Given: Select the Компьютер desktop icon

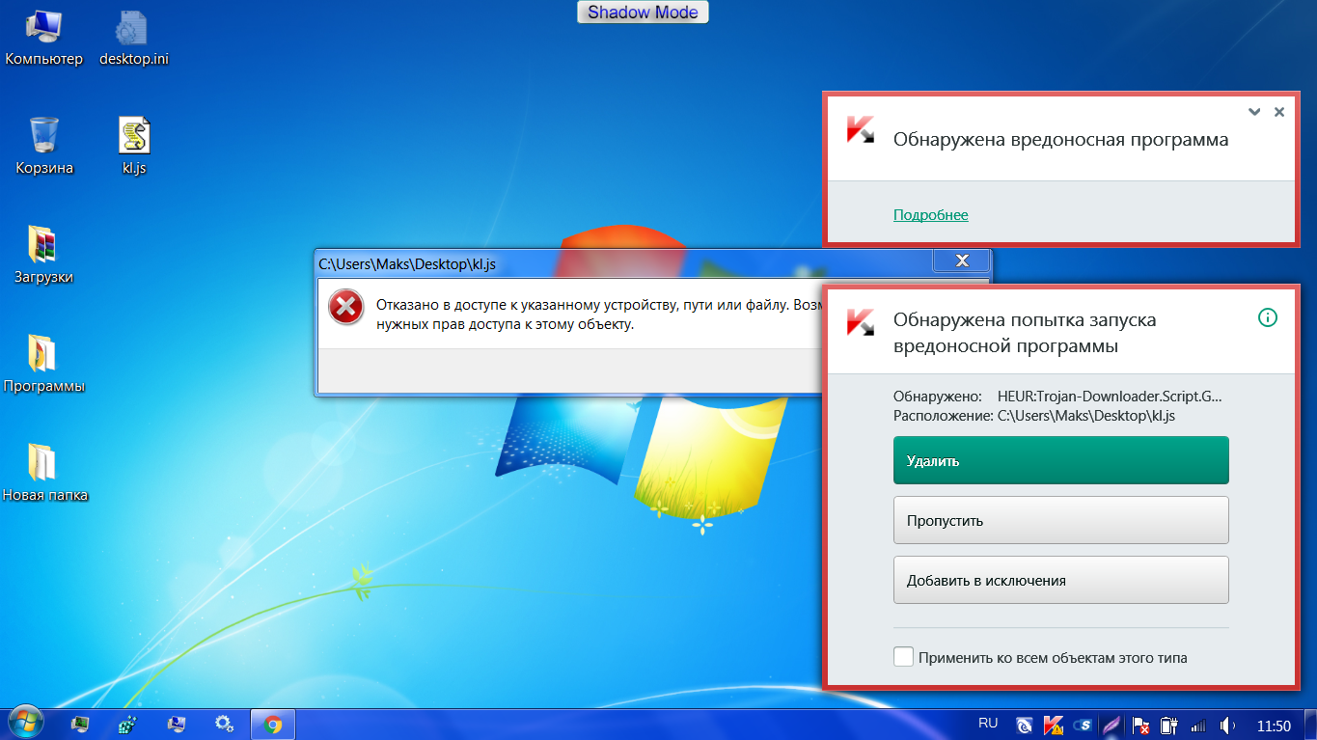Looking at the screenshot, I should pos(44,38).
